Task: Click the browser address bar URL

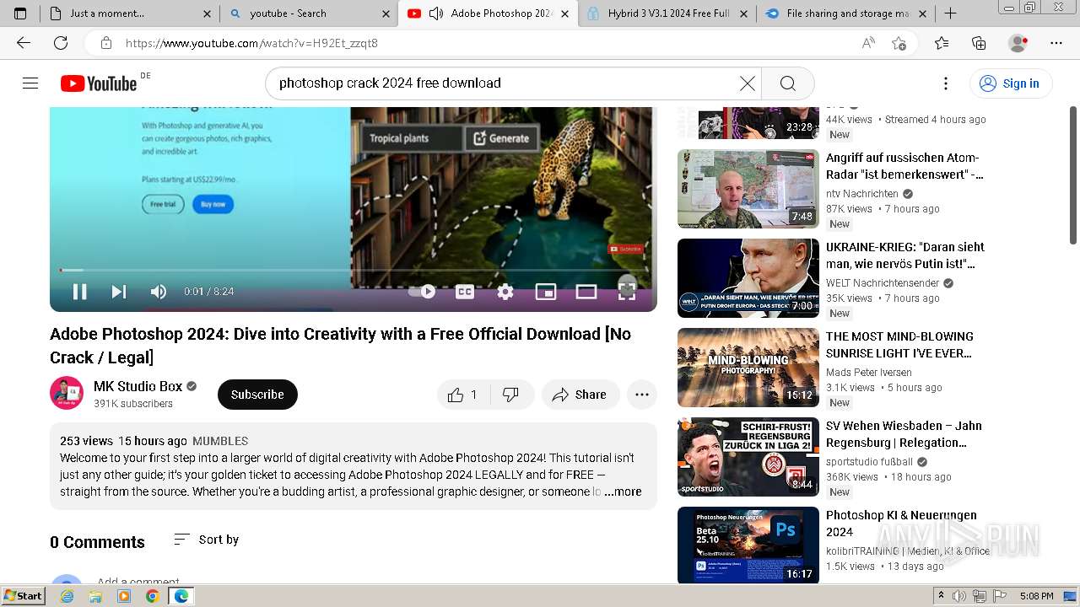Action: [251, 43]
